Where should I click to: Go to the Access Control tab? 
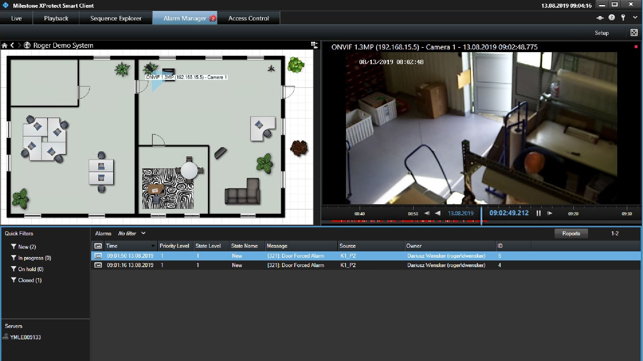(248, 18)
